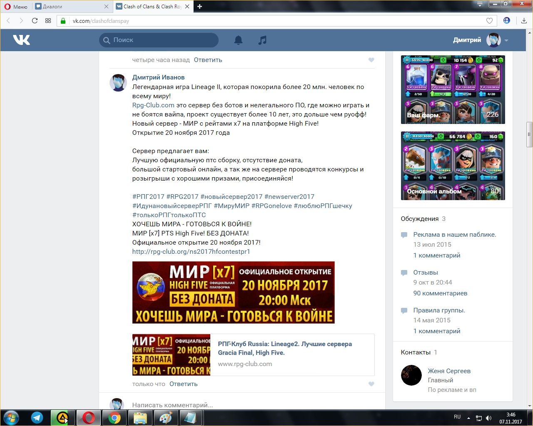Open the Ваш фарм. album

[x=453, y=89]
